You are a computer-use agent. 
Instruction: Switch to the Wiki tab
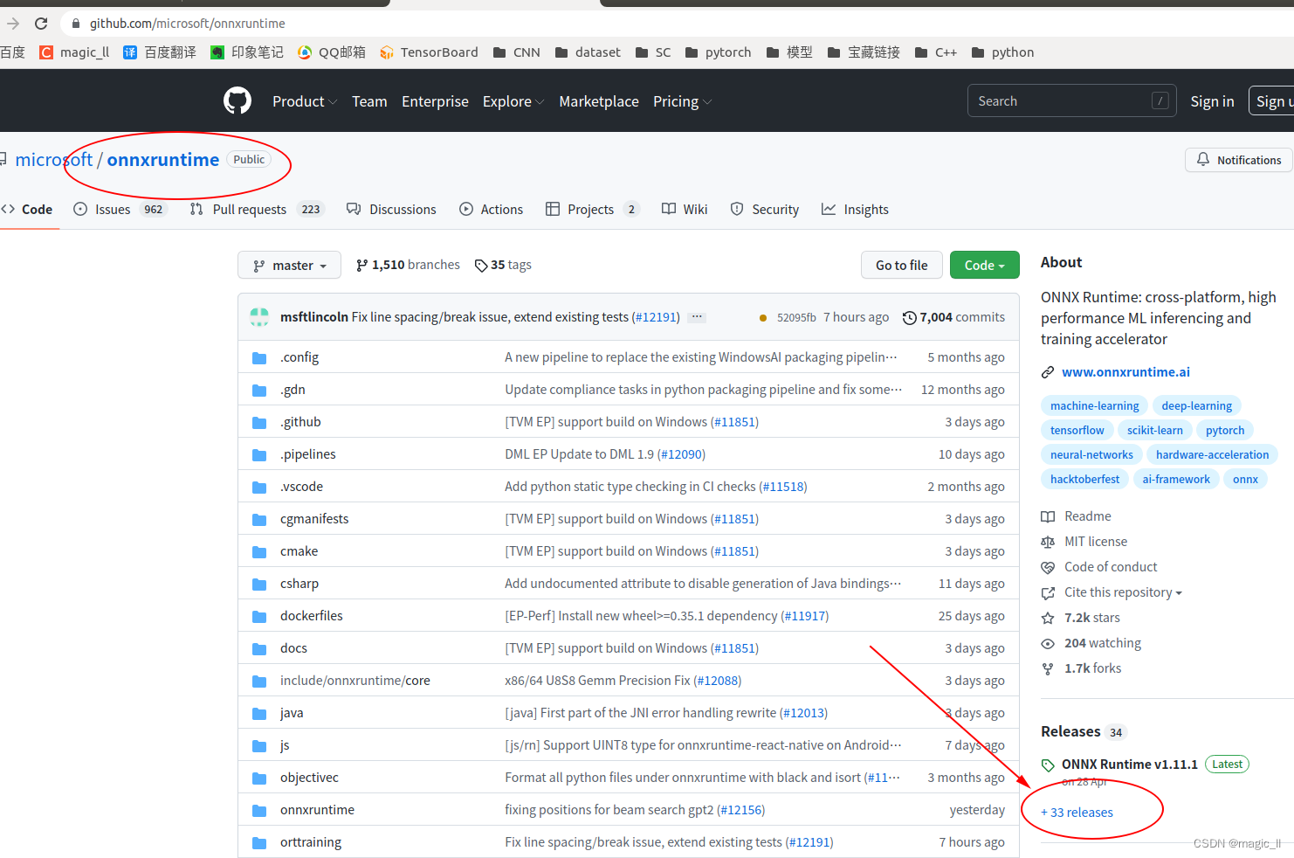point(685,210)
